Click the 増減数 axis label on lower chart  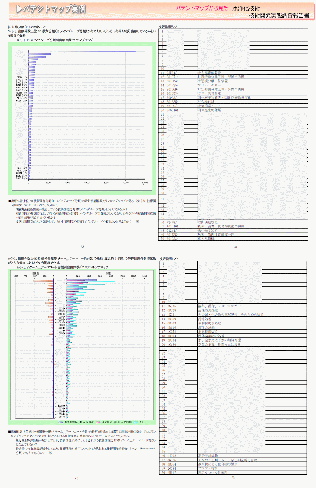click(x=35, y=272)
